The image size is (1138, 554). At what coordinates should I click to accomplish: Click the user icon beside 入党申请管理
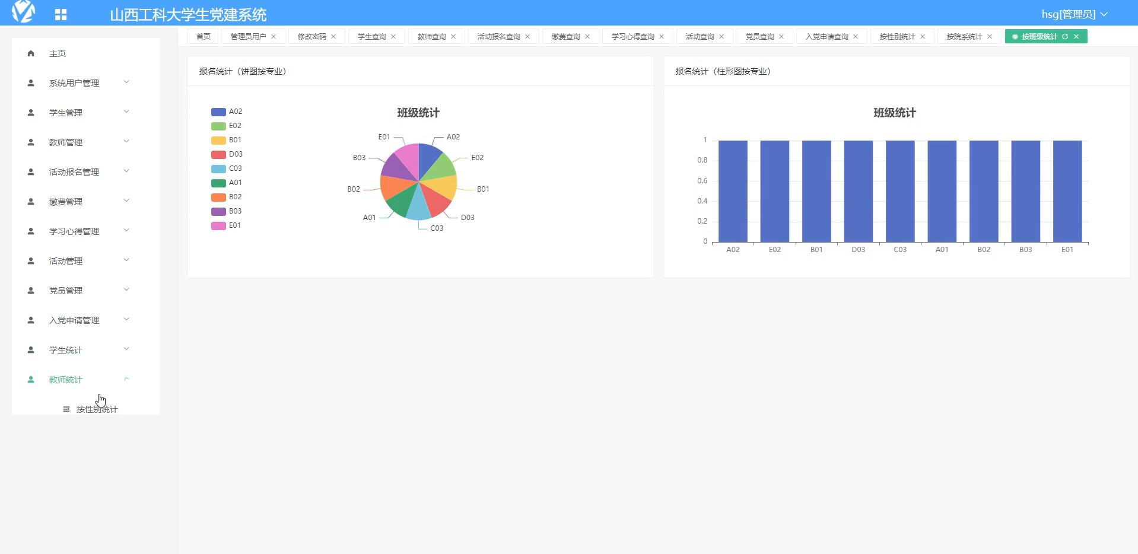30,320
